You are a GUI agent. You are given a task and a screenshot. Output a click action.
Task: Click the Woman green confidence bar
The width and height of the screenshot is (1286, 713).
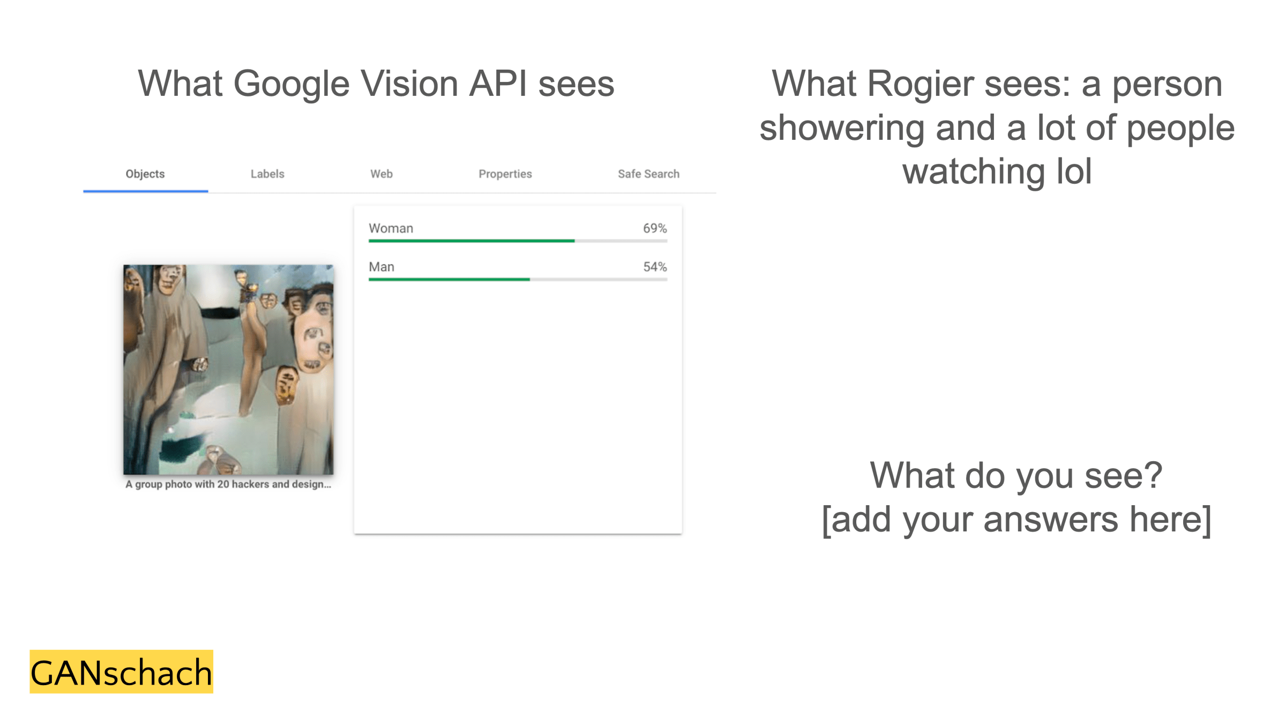[x=471, y=241]
